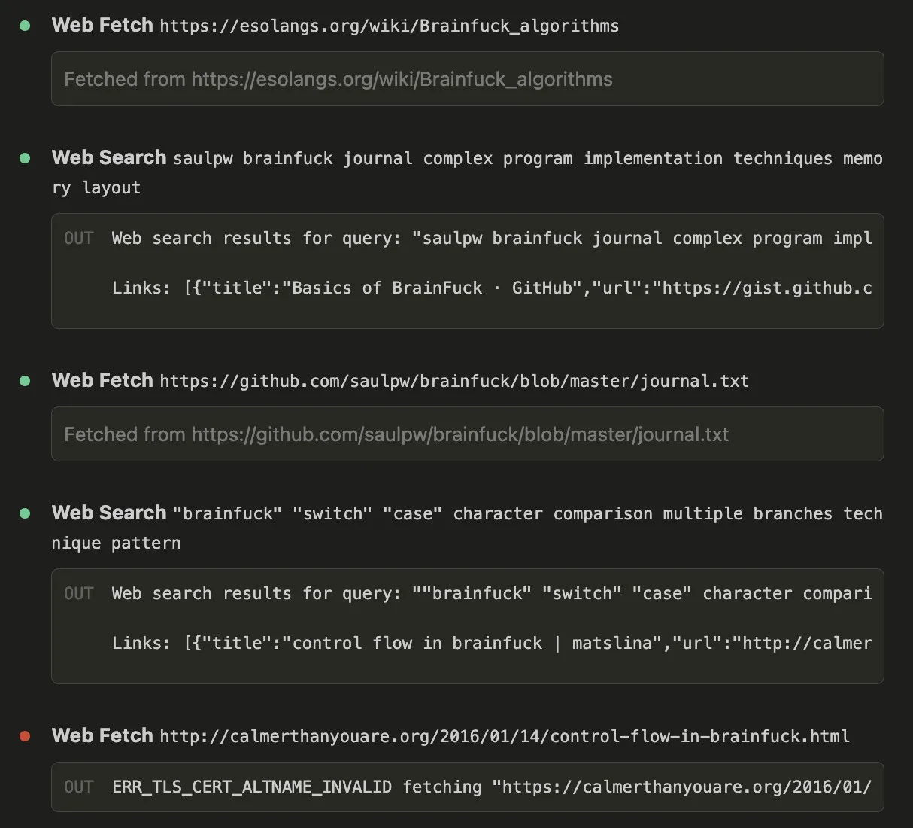The height and width of the screenshot is (828, 913).
Task: Click 'Web Fetch' label of the calmerthanyouare entry
Action: [102, 736]
